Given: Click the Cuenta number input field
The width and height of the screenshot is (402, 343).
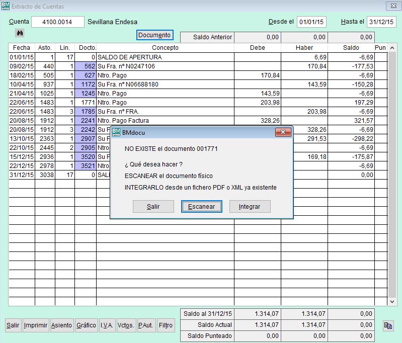Looking at the screenshot, I should pos(58,22).
